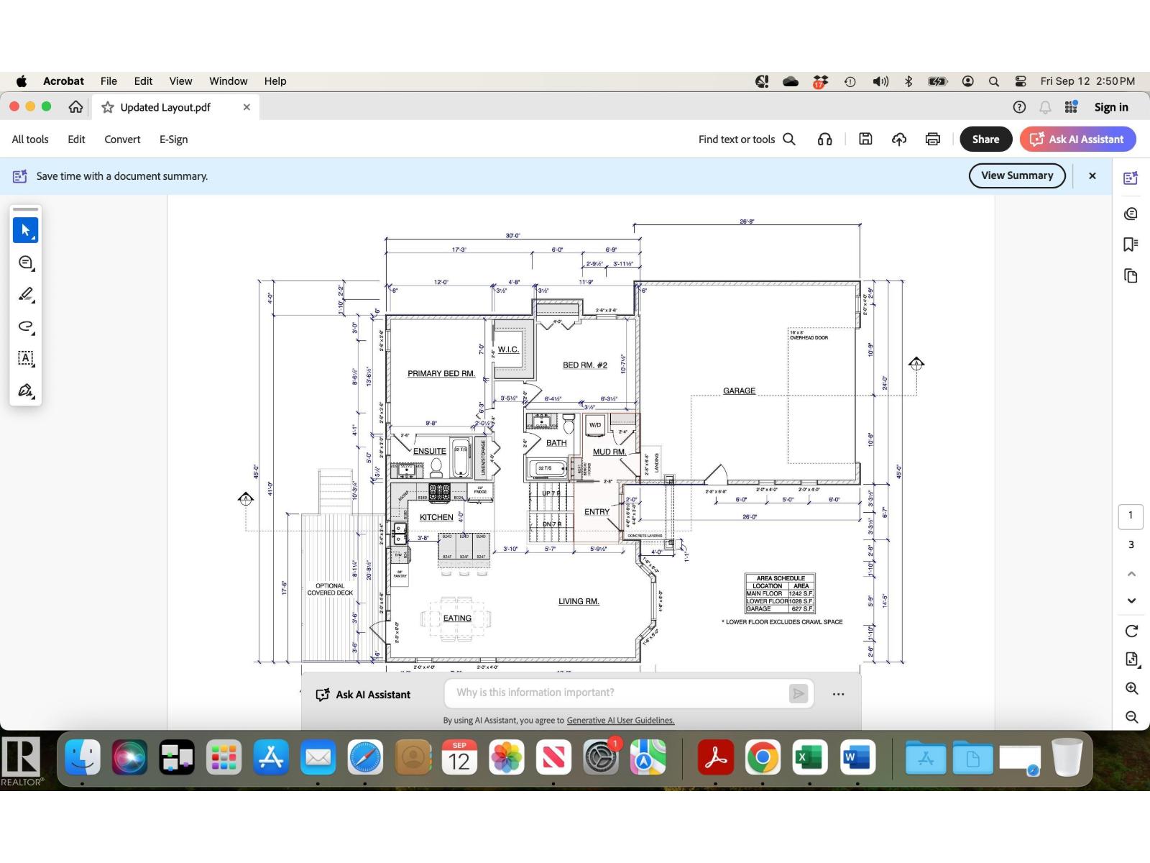The image size is (1150, 863).
Task: Select the freehand draw lasso tool
Action: point(25,327)
